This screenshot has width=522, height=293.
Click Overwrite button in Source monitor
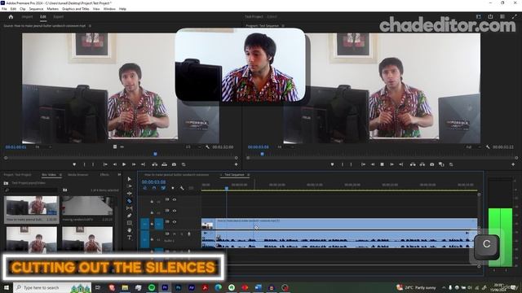pos(165,164)
